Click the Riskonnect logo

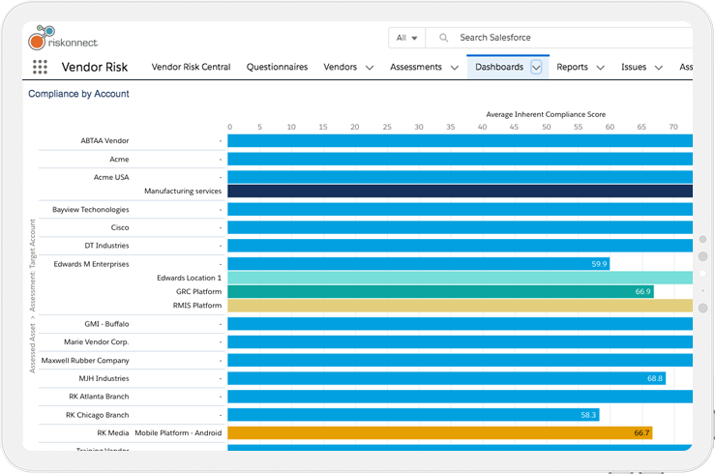click(63, 38)
